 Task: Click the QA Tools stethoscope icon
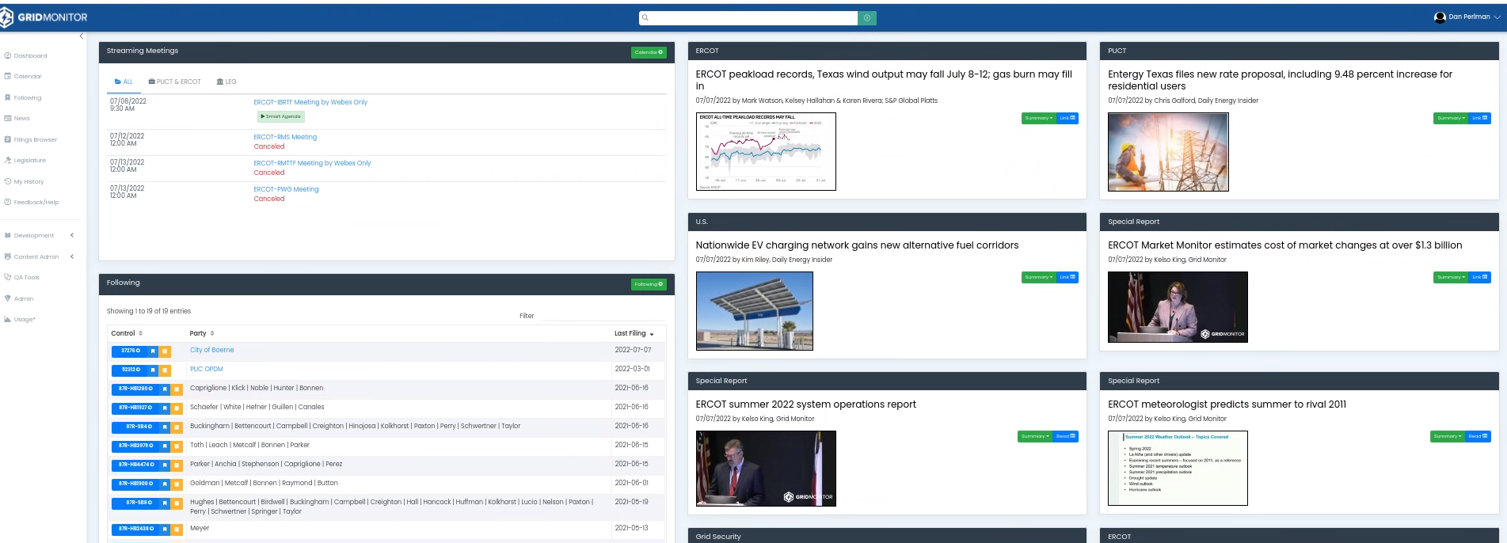click(x=7, y=277)
